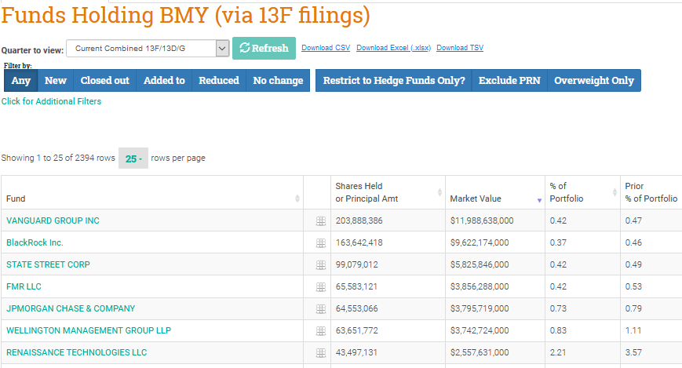Open grid icon beside BlackRock Inc.

click(320, 243)
